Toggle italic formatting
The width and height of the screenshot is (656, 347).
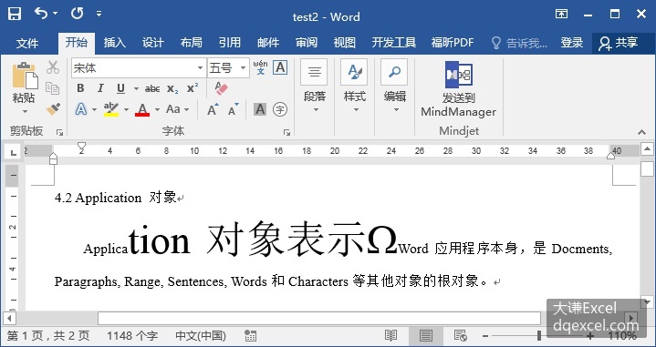(100, 88)
